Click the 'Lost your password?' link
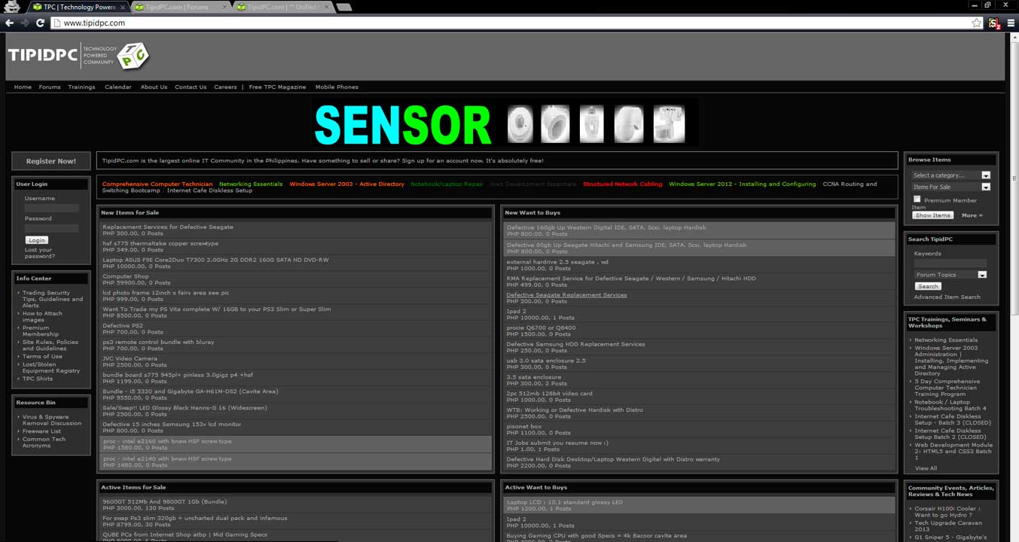 pyautogui.click(x=39, y=253)
